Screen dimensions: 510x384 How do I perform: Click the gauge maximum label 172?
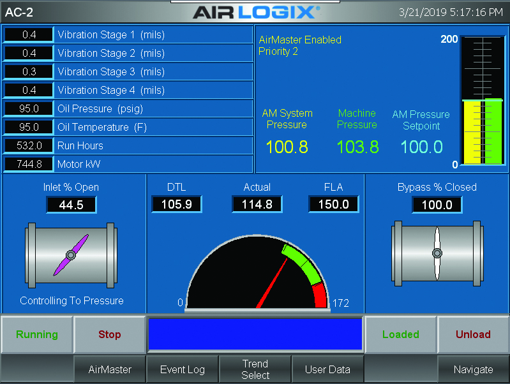tap(341, 303)
